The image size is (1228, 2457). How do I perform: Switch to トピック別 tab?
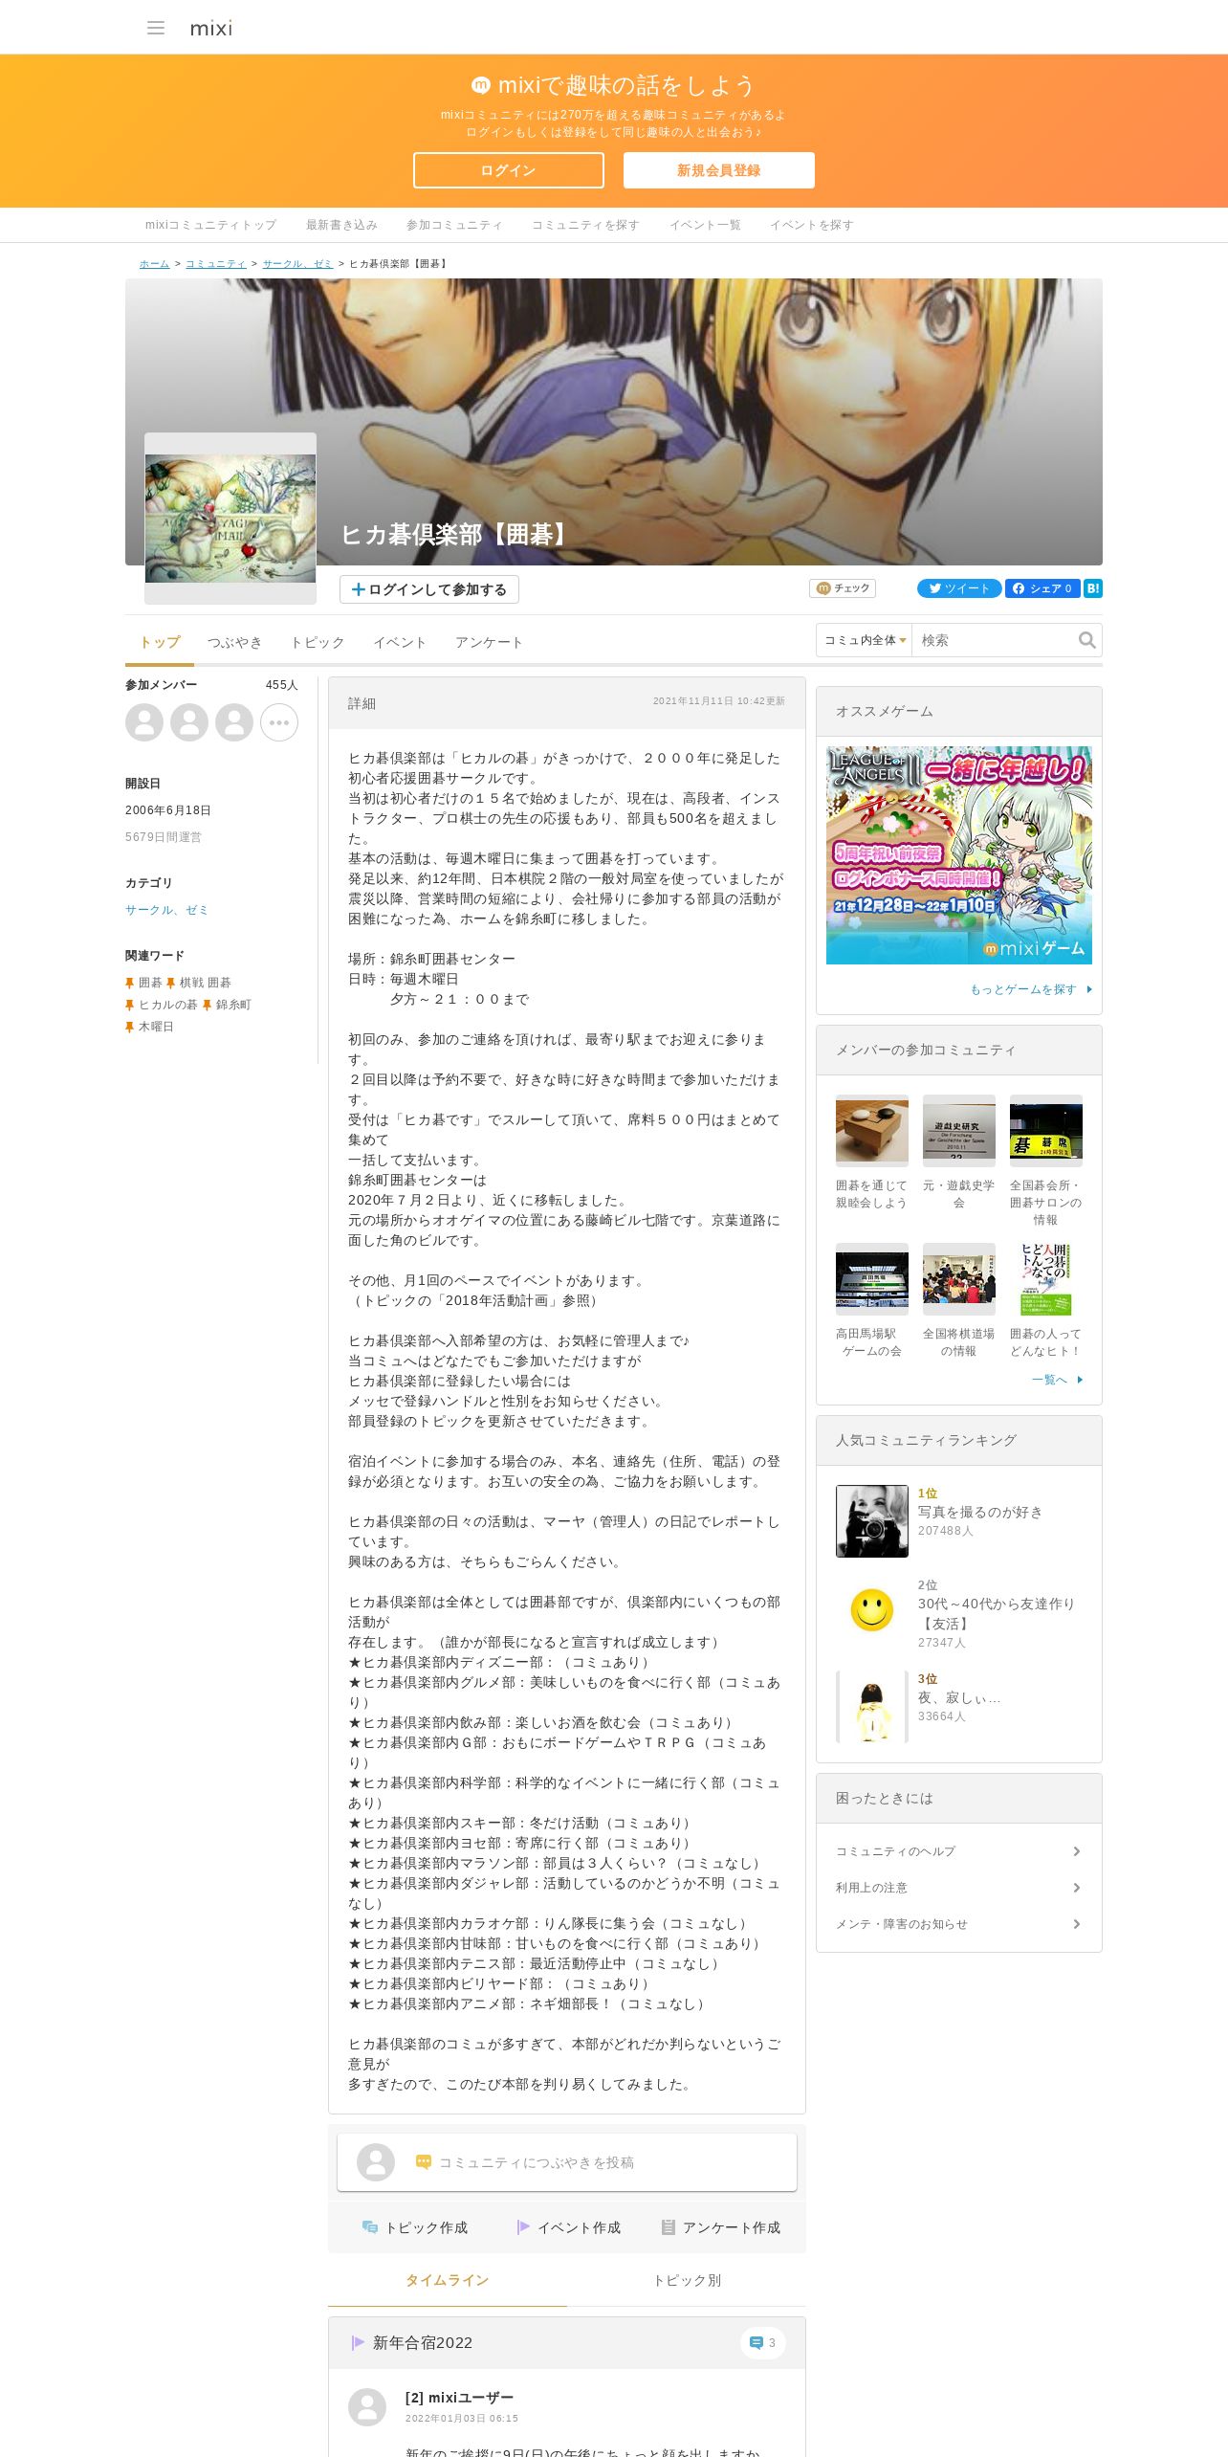(687, 2281)
